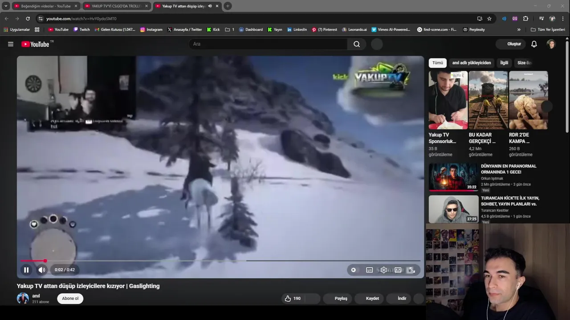Image resolution: width=570 pixels, height=320 pixels.
Task: Pause the video playback
Action: [26, 270]
